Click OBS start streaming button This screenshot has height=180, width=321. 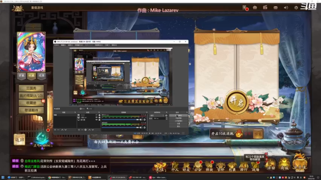click(x=178, y=115)
